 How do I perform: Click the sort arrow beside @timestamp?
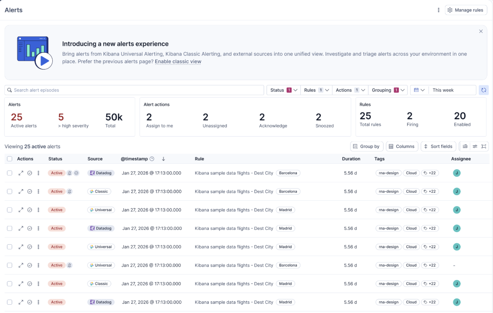163,159
